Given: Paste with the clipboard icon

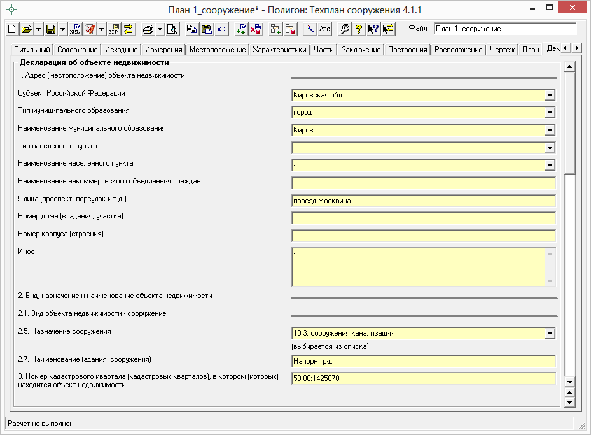Looking at the screenshot, I should (207, 29).
